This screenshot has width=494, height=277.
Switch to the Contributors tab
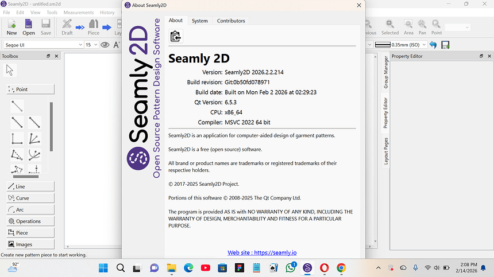click(231, 21)
